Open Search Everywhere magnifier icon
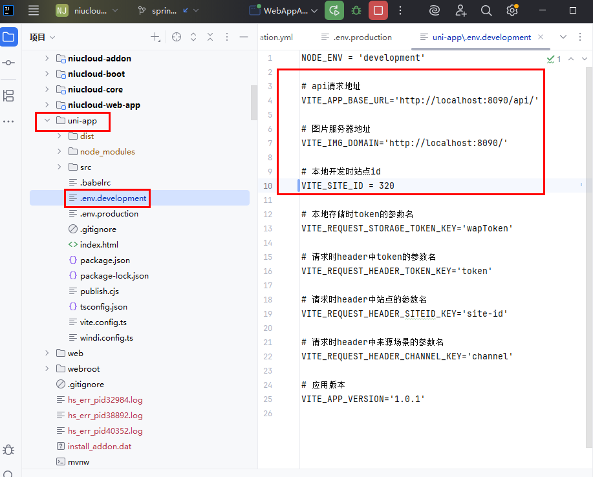The image size is (593, 477). (x=486, y=10)
